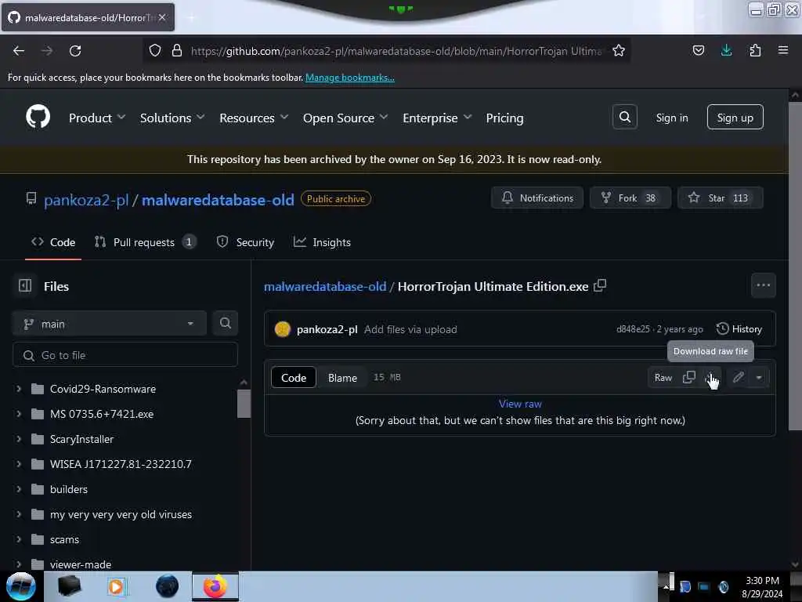Open the Firefox hamburger menu

point(783,50)
